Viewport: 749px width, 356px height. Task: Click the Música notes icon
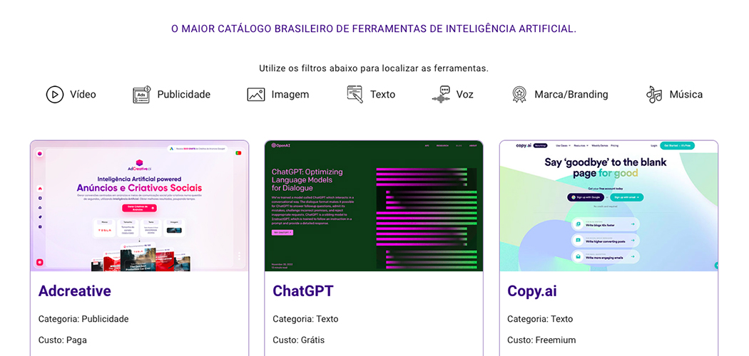(654, 95)
